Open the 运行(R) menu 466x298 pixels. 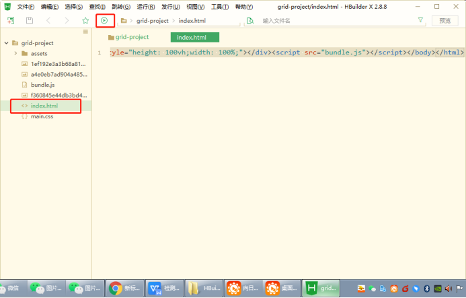[x=146, y=7]
